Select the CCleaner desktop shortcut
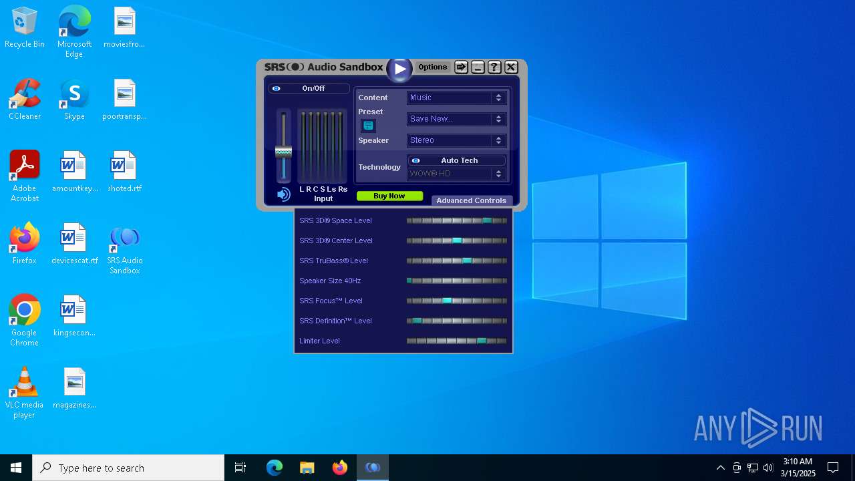 (x=25, y=100)
